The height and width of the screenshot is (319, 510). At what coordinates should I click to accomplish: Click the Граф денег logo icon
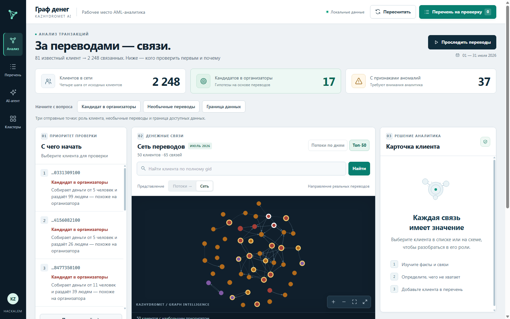click(x=13, y=14)
